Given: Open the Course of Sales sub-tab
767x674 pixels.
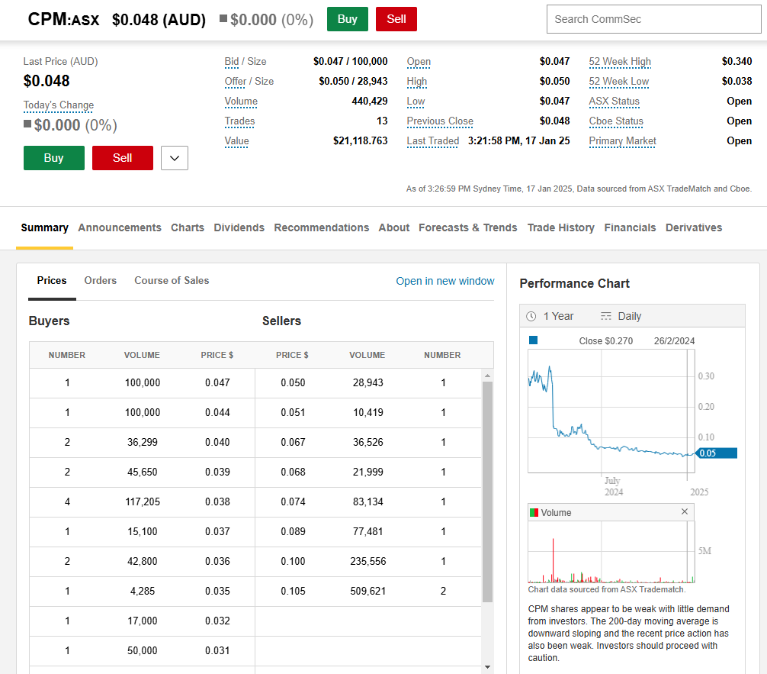Looking at the screenshot, I should tap(172, 281).
